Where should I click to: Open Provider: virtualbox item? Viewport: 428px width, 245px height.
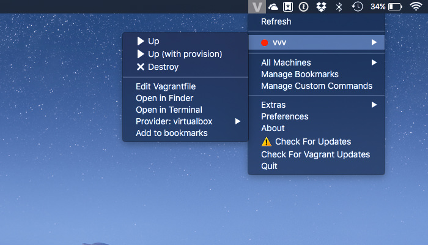pyautogui.click(x=185, y=121)
